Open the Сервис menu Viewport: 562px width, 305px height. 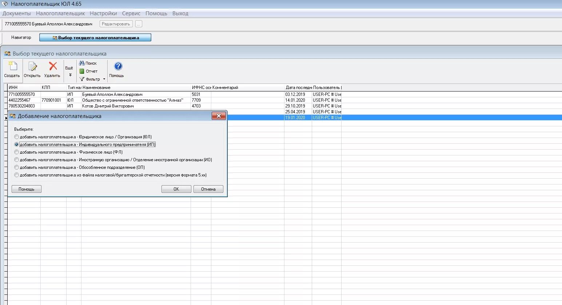click(131, 13)
